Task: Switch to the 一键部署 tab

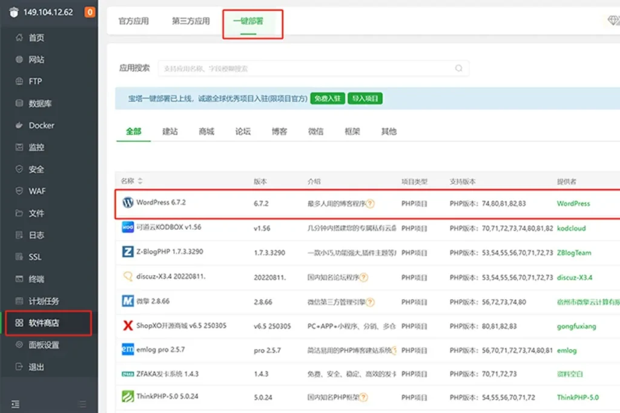Action: (x=252, y=20)
